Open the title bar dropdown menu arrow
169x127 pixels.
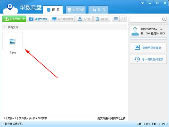point(143,3)
